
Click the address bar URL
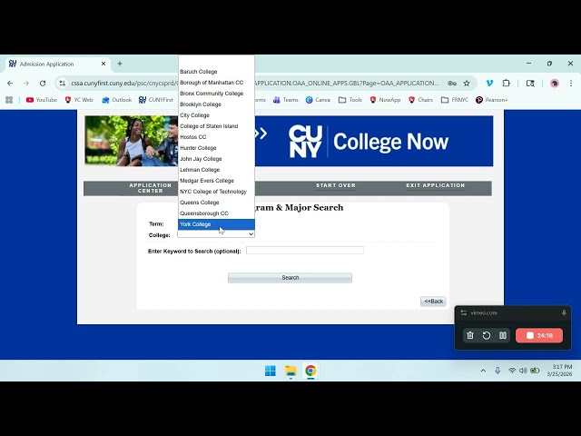coord(256,84)
